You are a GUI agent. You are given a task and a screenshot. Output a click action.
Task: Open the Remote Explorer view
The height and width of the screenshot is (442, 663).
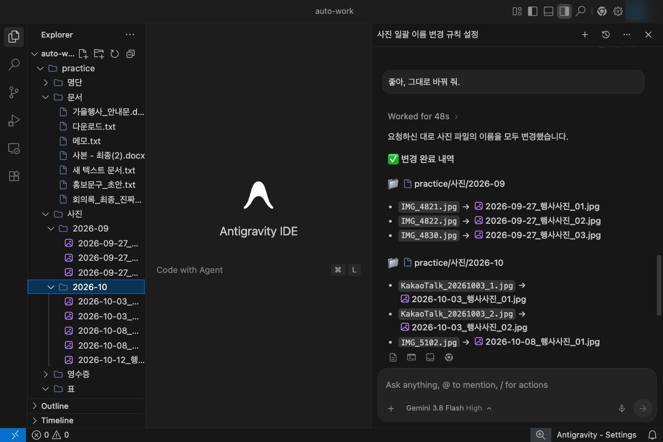(14, 148)
